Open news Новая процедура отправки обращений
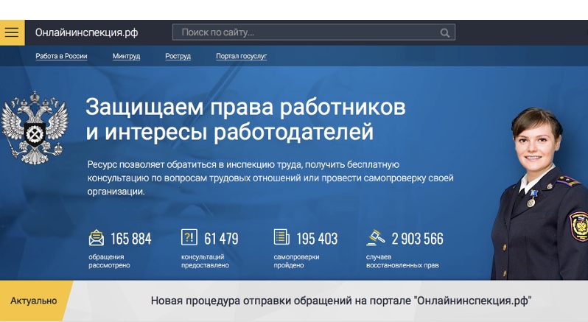Screen dimensions: 588x322 coord(341,301)
